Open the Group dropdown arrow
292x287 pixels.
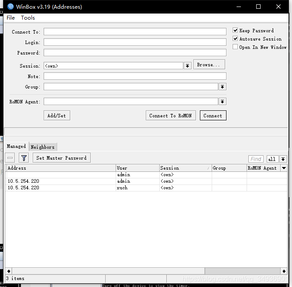(222, 87)
